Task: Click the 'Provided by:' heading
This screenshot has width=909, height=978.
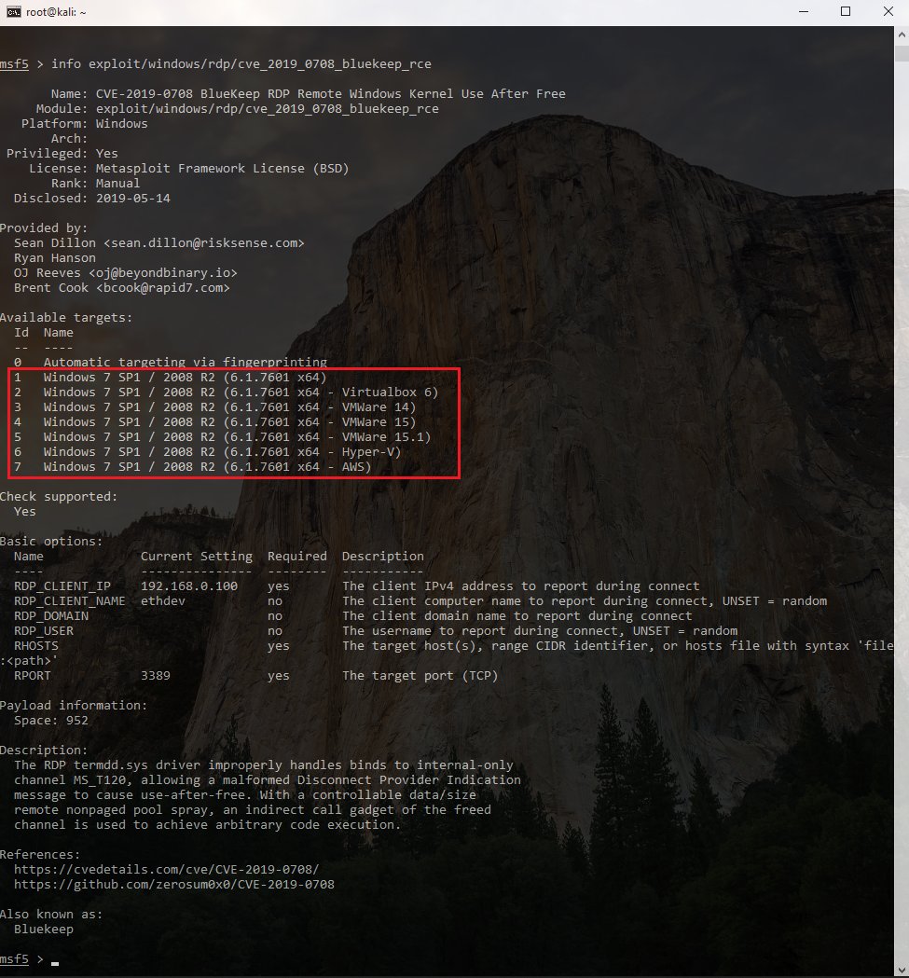Action: point(44,228)
